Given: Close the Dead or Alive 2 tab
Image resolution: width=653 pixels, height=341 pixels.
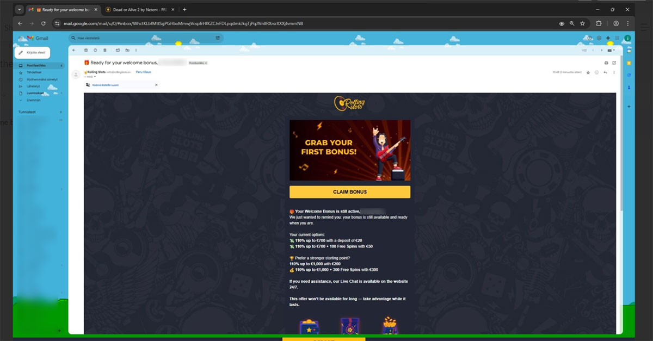Looking at the screenshot, I should 174,9.
